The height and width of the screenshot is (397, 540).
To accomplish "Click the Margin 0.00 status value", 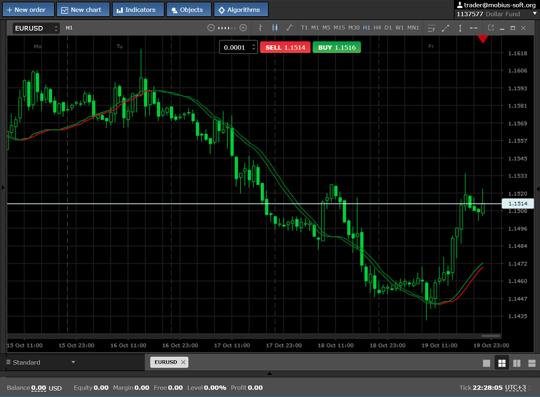I will (x=131, y=388).
